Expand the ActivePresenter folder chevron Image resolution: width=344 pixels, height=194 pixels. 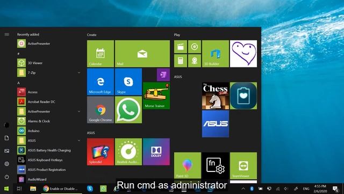tap(79, 112)
